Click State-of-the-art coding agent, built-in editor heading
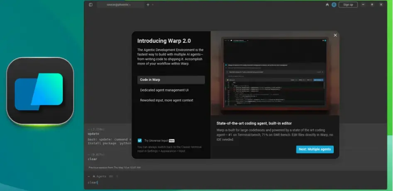The height and width of the screenshot is (191, 393). coord(254,123)
